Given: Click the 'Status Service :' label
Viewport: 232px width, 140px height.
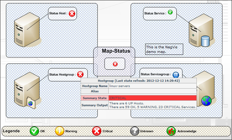Looking at the screenshot, I should click(155, 13).
